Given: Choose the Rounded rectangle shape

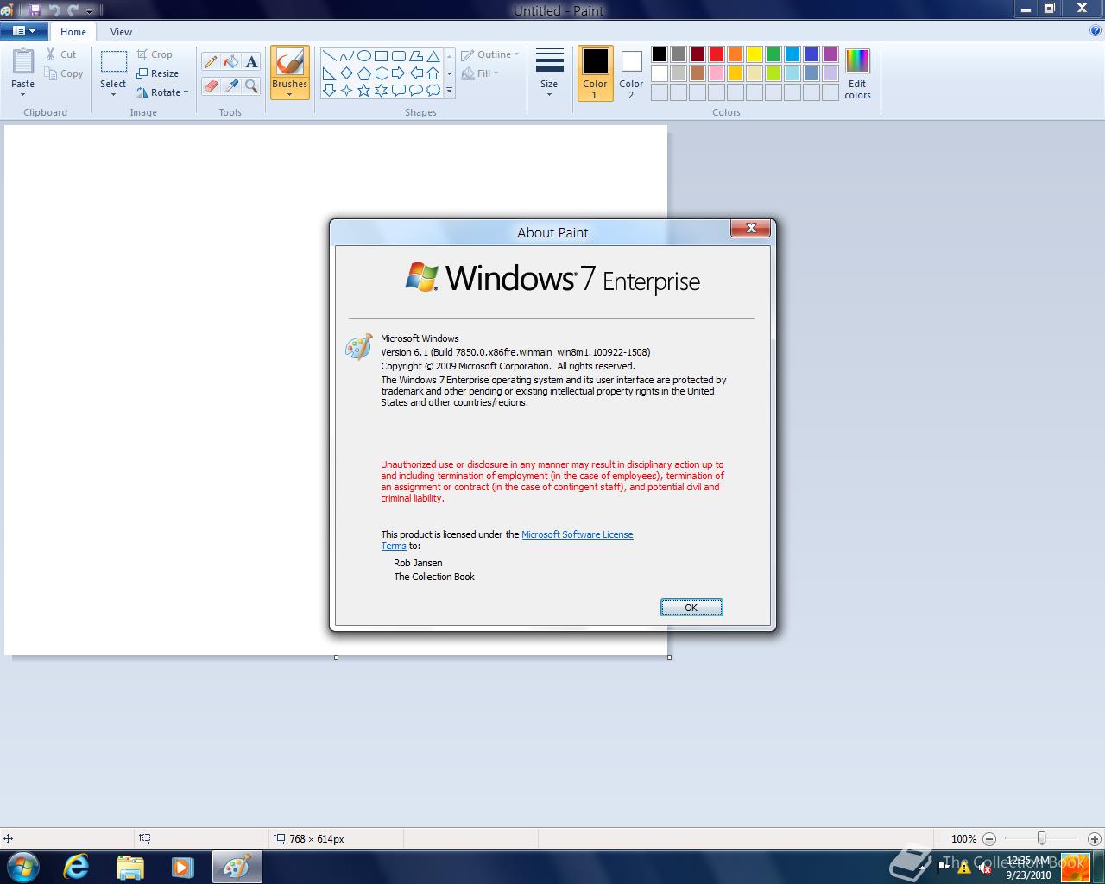Looking at the screenshot, I should click(x=399, y=56).
